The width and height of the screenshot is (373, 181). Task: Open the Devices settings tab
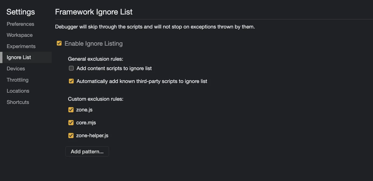tap(16, 69)
